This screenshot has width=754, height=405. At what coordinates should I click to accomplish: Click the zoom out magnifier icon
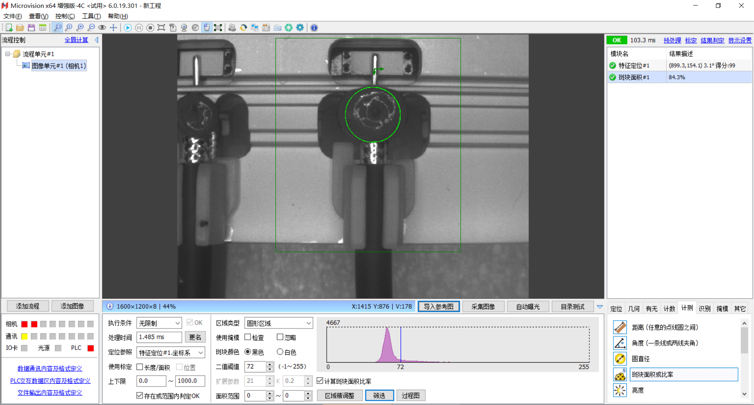91,27
